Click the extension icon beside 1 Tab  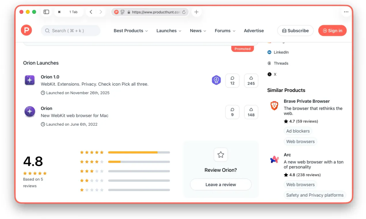(59, 12)
